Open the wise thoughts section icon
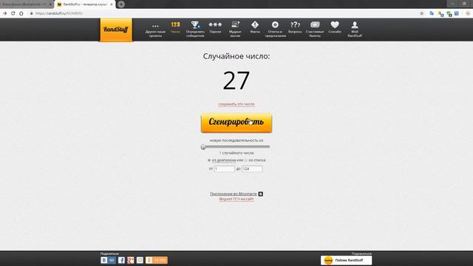473x266 pixels. 235,24
